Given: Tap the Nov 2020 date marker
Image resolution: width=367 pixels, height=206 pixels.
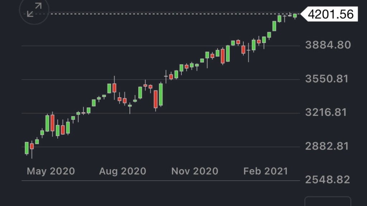Looking at the screenshot, I should coord(195,171).
